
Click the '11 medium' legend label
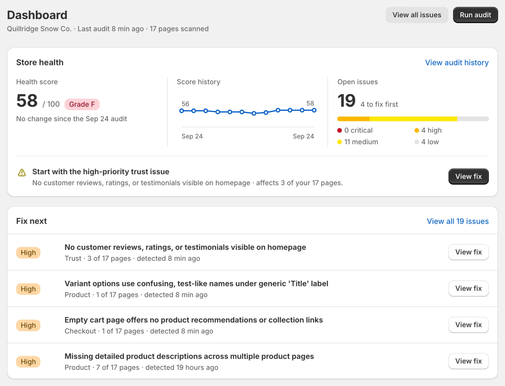[361, 142]
